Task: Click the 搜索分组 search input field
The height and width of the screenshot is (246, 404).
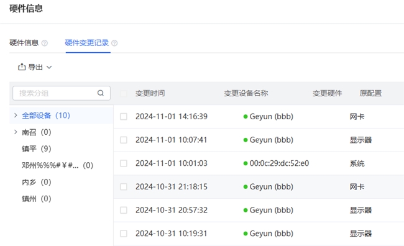Action: pyautogui.click(x=62, y=93)
